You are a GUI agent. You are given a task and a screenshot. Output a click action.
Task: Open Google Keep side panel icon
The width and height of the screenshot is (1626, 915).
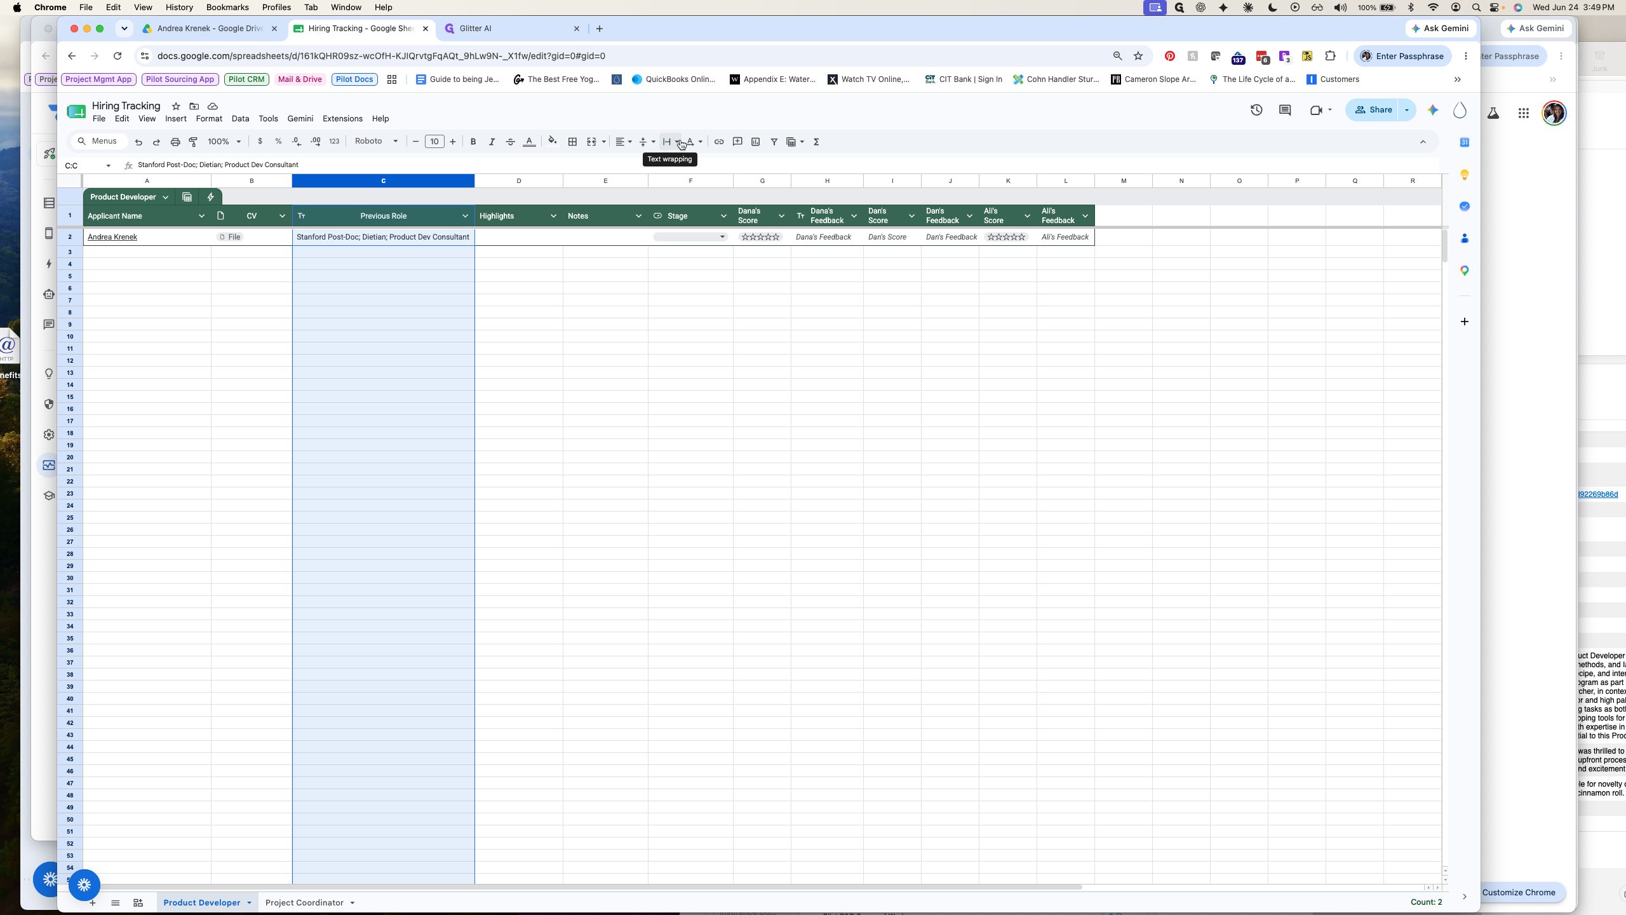pyautogui.click(x=1464, y=175)
